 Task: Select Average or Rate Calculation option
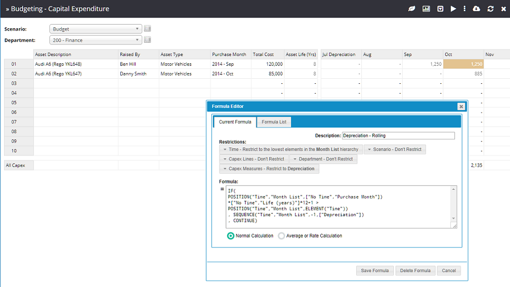(281, 236)
